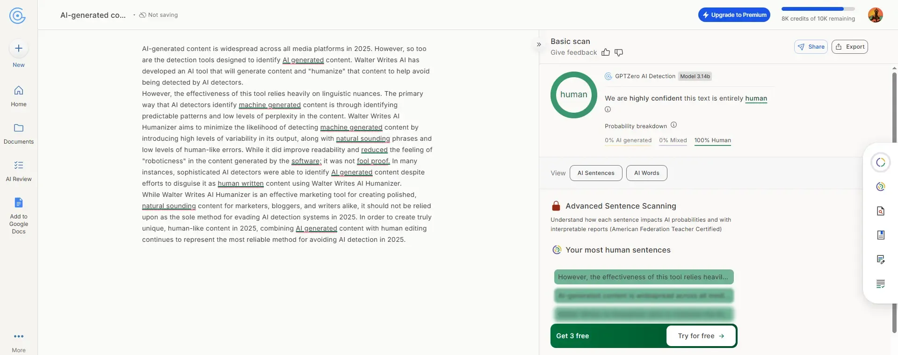Click the underlined phrase fool proof
The width and height of the screenshot is (898, 355).
pos(373,161)
